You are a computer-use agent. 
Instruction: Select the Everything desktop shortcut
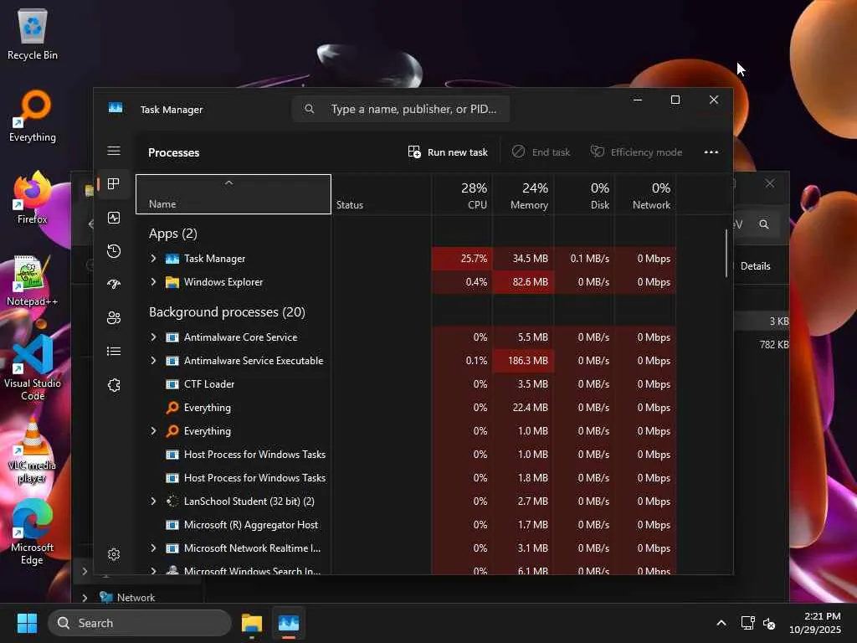(x=33, y=116)
